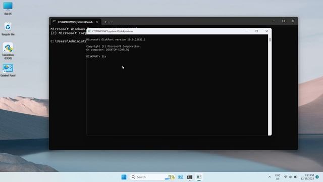Click the diskpart window title icon
This screenshot has height=182, width=323.
(x=89, y=31)
